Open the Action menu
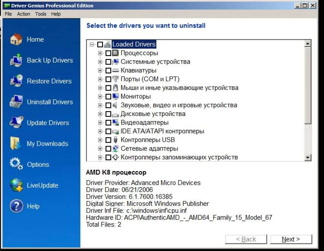 [24, 14]
